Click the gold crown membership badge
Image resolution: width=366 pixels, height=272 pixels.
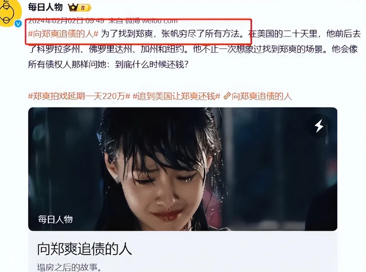pyautogui.click(x=73, y=7)
